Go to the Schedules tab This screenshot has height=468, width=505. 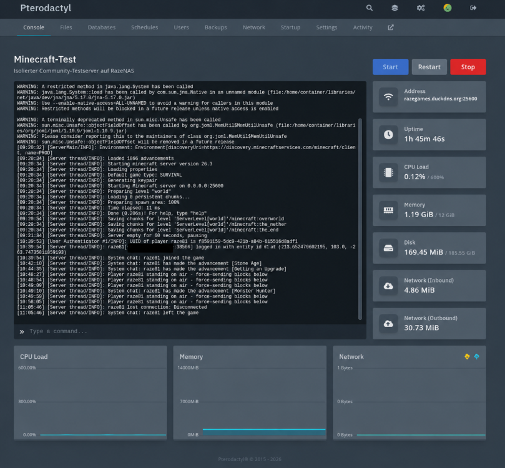click(x=145, y=27)
